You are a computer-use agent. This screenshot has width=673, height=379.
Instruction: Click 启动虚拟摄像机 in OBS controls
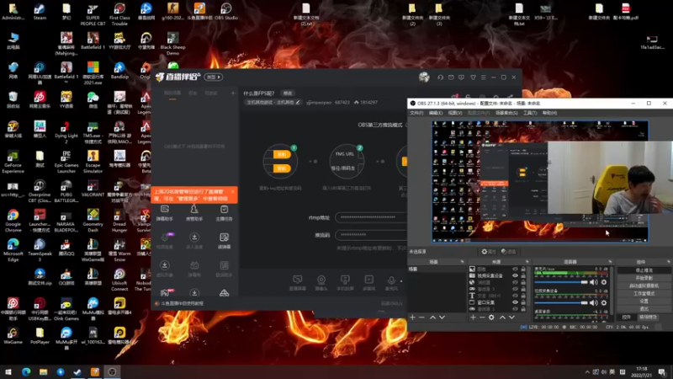pyautogui.click(x=644, y=286)
